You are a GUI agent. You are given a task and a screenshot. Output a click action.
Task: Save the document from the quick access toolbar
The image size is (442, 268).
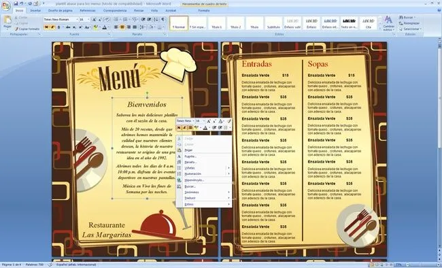point(16,3)
